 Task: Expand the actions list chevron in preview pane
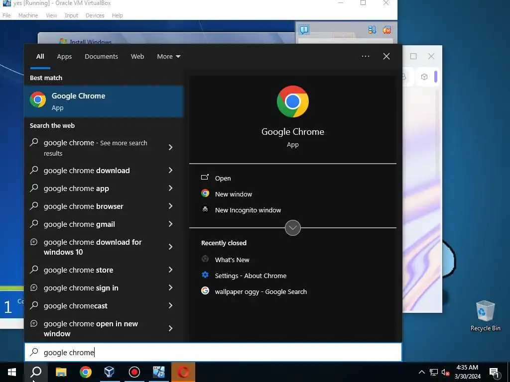(x=292, y=228)
